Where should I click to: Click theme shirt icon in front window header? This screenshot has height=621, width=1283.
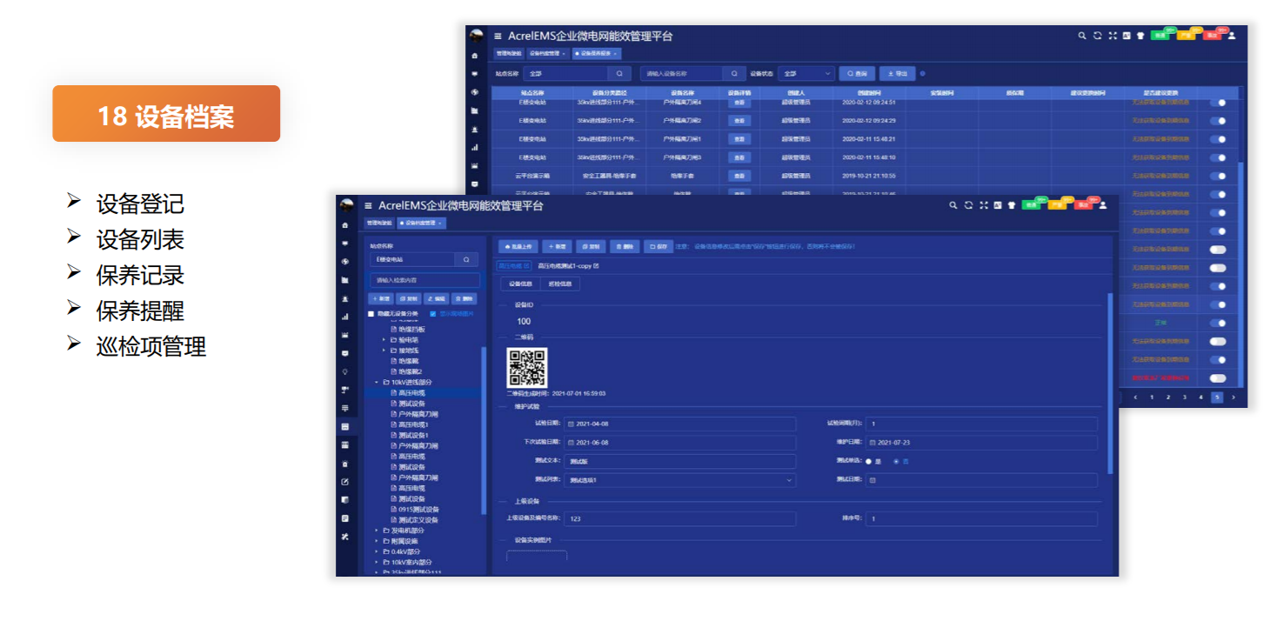[1012, 205]
